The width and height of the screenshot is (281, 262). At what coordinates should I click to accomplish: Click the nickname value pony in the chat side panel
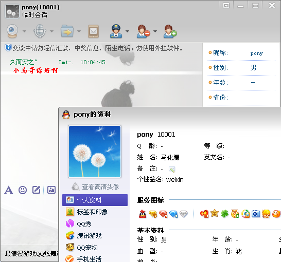[x=257, y=53]
